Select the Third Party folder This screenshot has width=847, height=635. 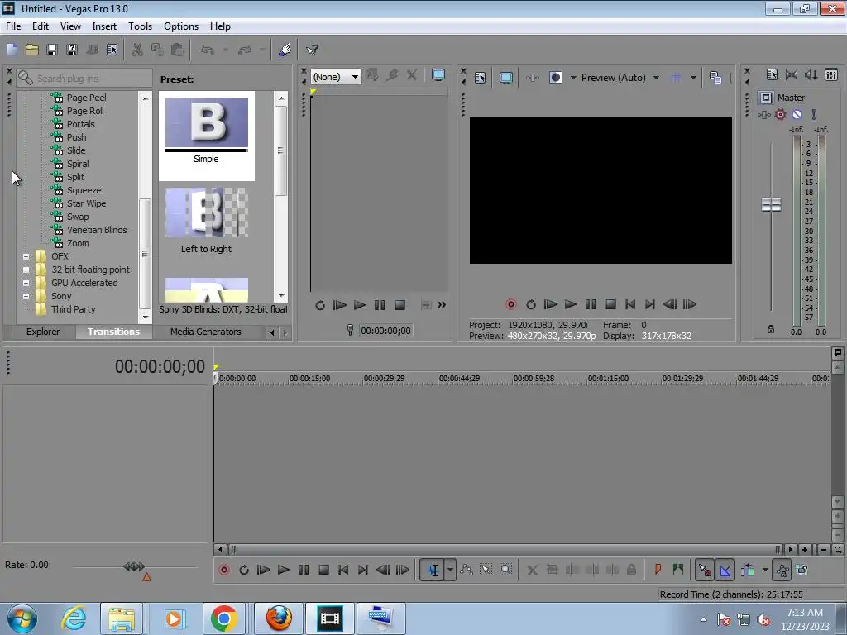(x=73, y=309)
